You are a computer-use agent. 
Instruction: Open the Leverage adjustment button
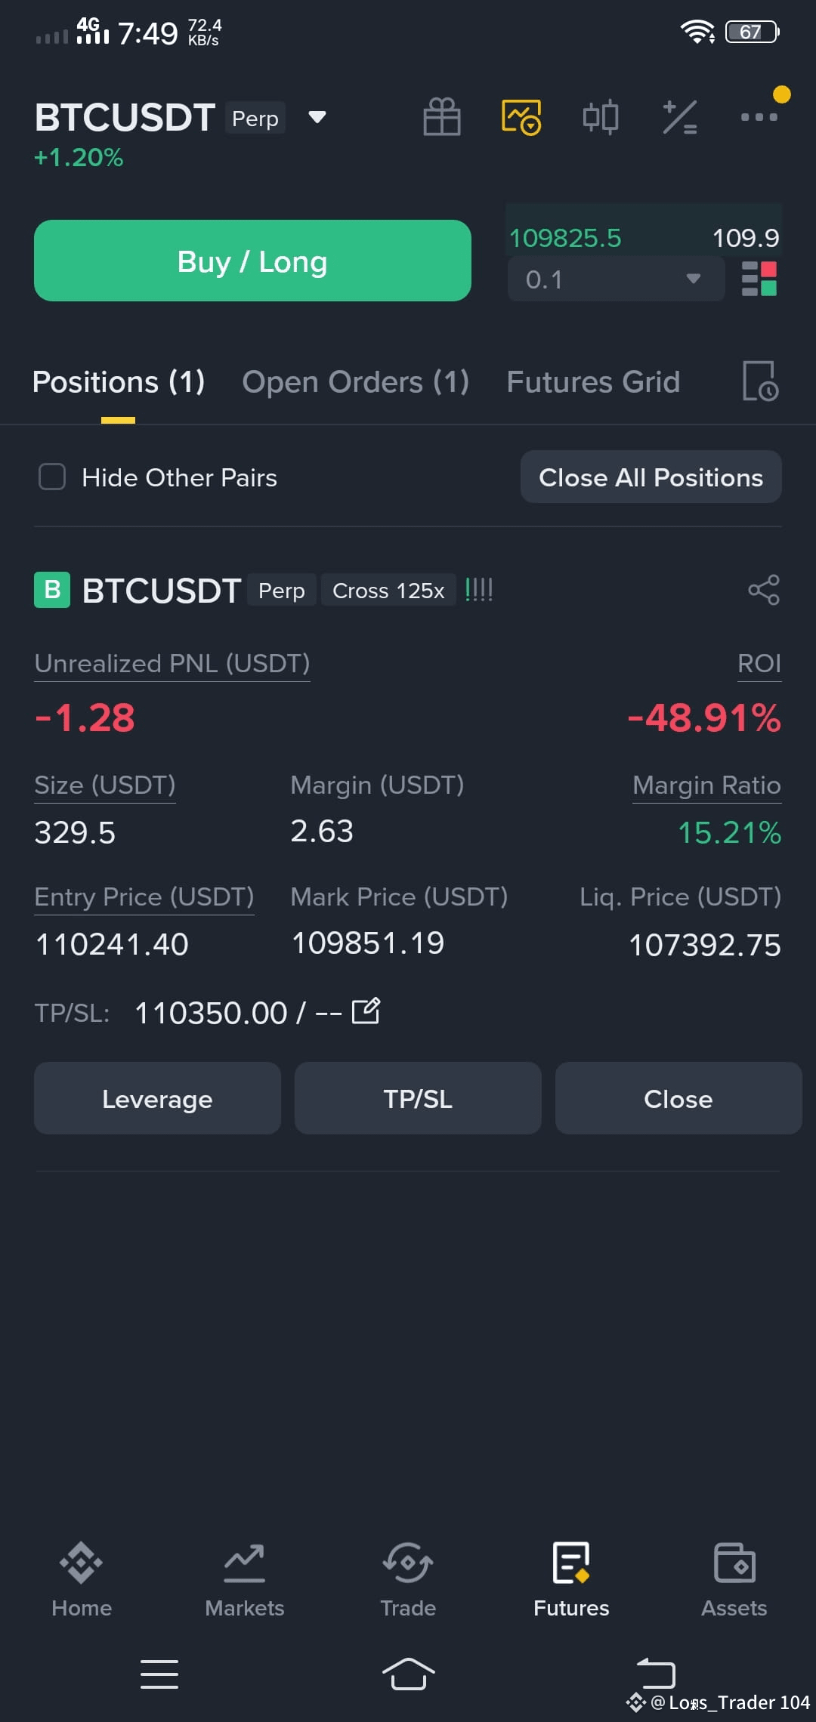(157, 1098)
